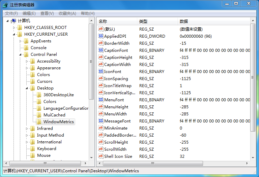Screen dimensions: 259x177
Task: Click the value pane horizontal scrollbar thumb
Action: click(153, 163)
